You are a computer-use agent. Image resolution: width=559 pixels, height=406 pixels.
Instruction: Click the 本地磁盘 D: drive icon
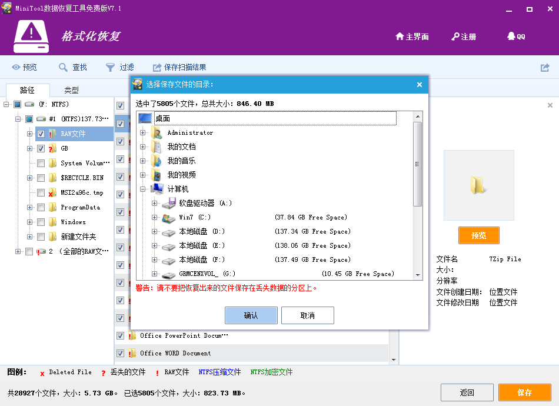click(169, 232)
